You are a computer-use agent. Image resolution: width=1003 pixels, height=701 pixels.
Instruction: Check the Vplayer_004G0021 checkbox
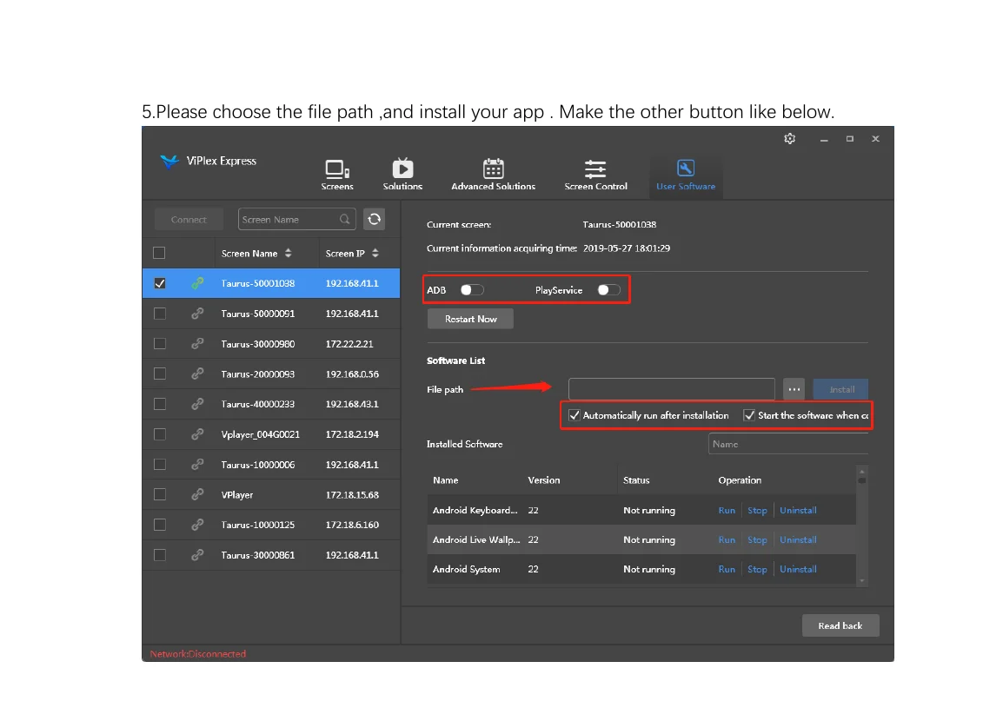160,434
